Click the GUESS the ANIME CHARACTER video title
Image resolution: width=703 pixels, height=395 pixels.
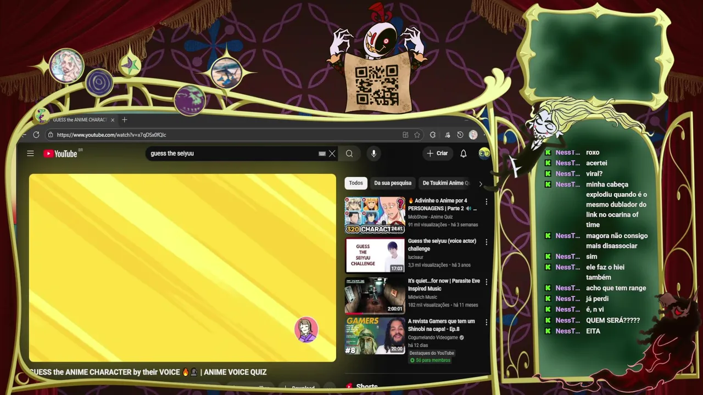point(148,372)
